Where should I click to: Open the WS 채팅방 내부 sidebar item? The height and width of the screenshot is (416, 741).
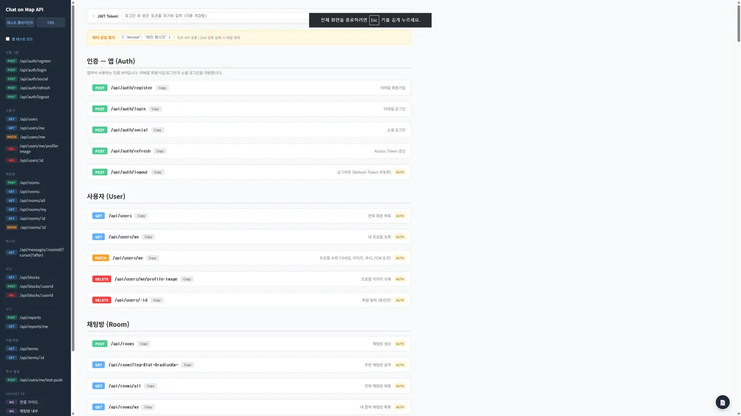[35, 411]
